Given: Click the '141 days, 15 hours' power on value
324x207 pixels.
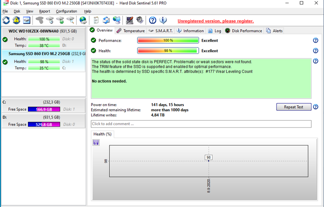Looking at the screenshot, I should 167,105.
